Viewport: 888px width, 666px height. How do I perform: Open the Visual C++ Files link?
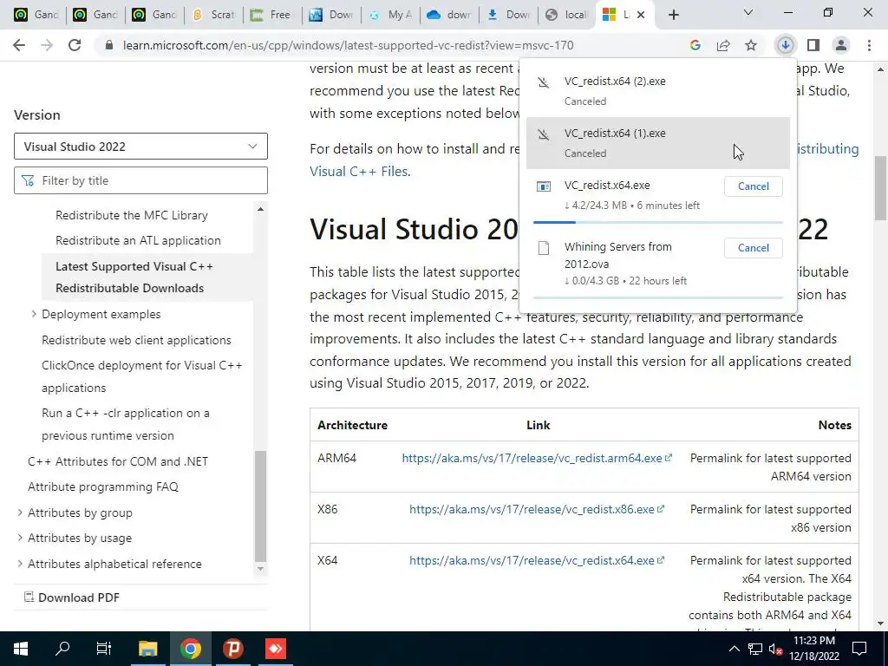[x=359, y=172]
